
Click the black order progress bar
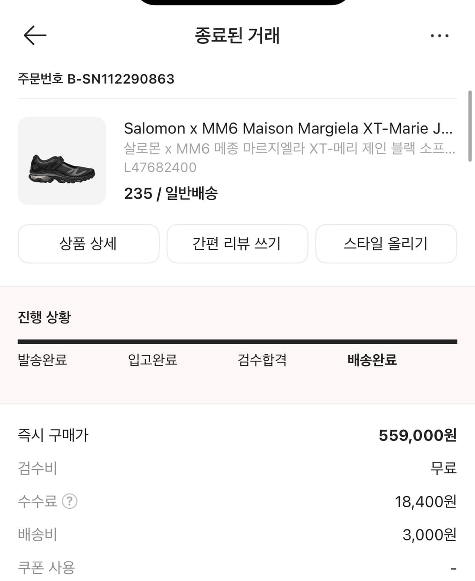pos(237,342)
